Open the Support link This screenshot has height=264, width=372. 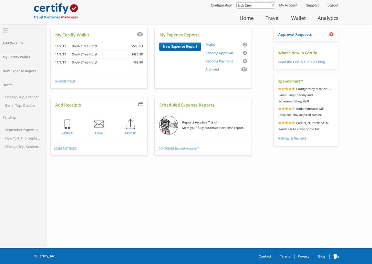pyautogui.click(x=312, y=5)
